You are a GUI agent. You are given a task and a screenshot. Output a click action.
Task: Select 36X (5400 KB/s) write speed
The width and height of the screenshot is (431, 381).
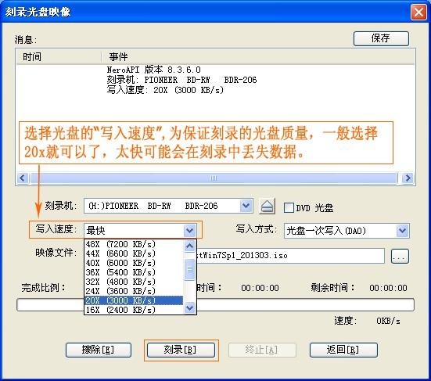pos(134,272)
